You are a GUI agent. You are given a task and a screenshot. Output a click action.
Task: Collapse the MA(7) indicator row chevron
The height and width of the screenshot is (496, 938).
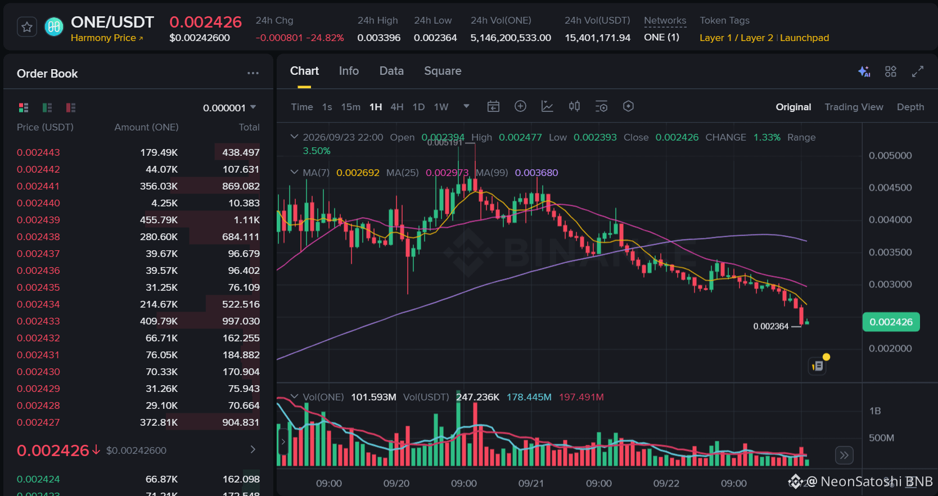[294, 172]
